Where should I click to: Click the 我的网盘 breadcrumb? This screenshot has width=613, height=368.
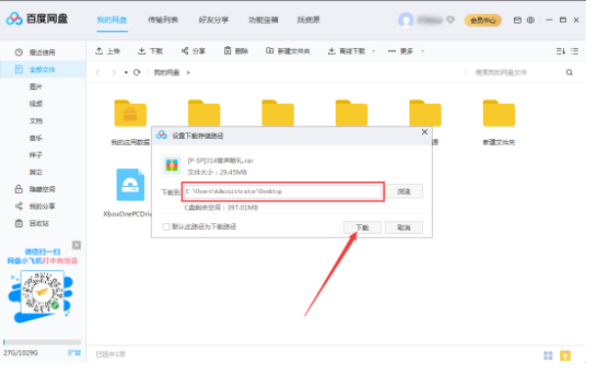(x=166, y=72)
